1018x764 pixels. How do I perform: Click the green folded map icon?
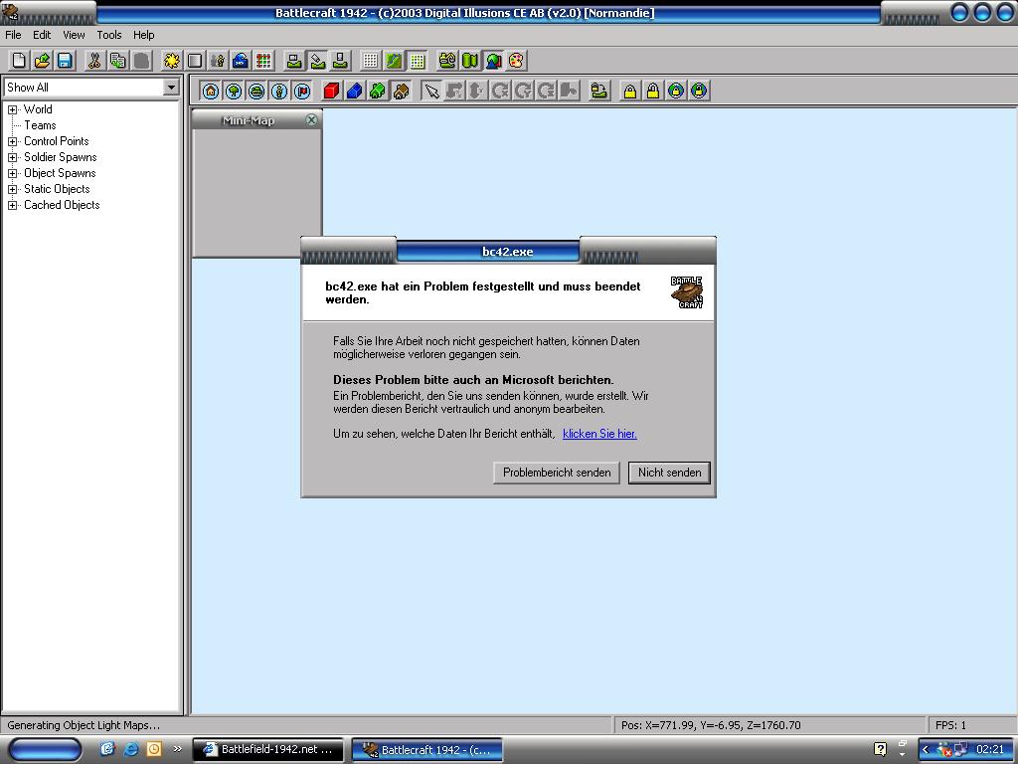(x=470, y=61)
